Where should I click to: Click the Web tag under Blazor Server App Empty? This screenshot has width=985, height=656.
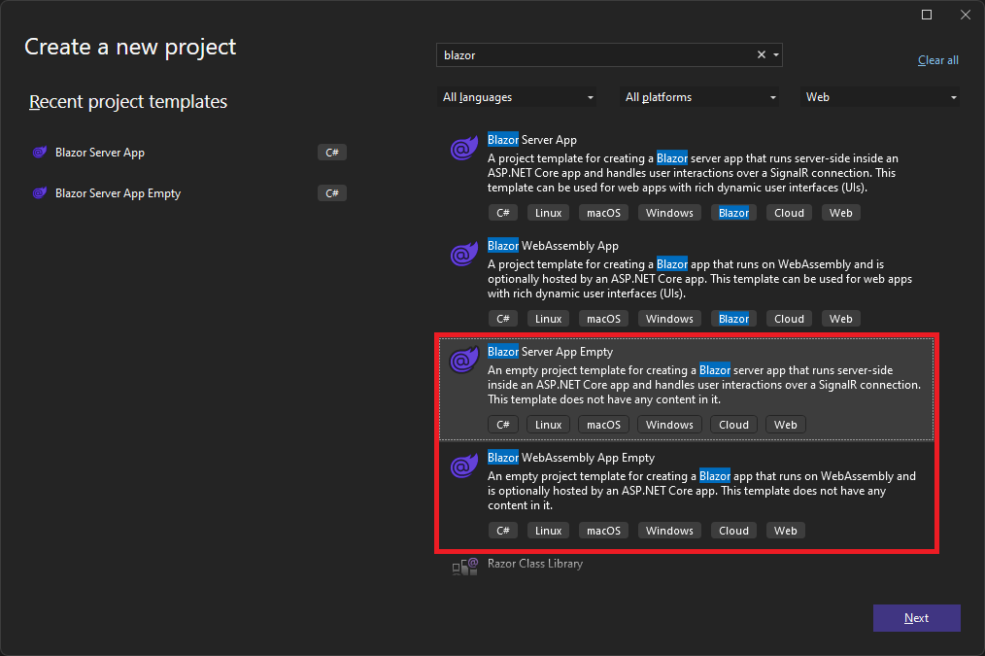click(x=786, y=425)
